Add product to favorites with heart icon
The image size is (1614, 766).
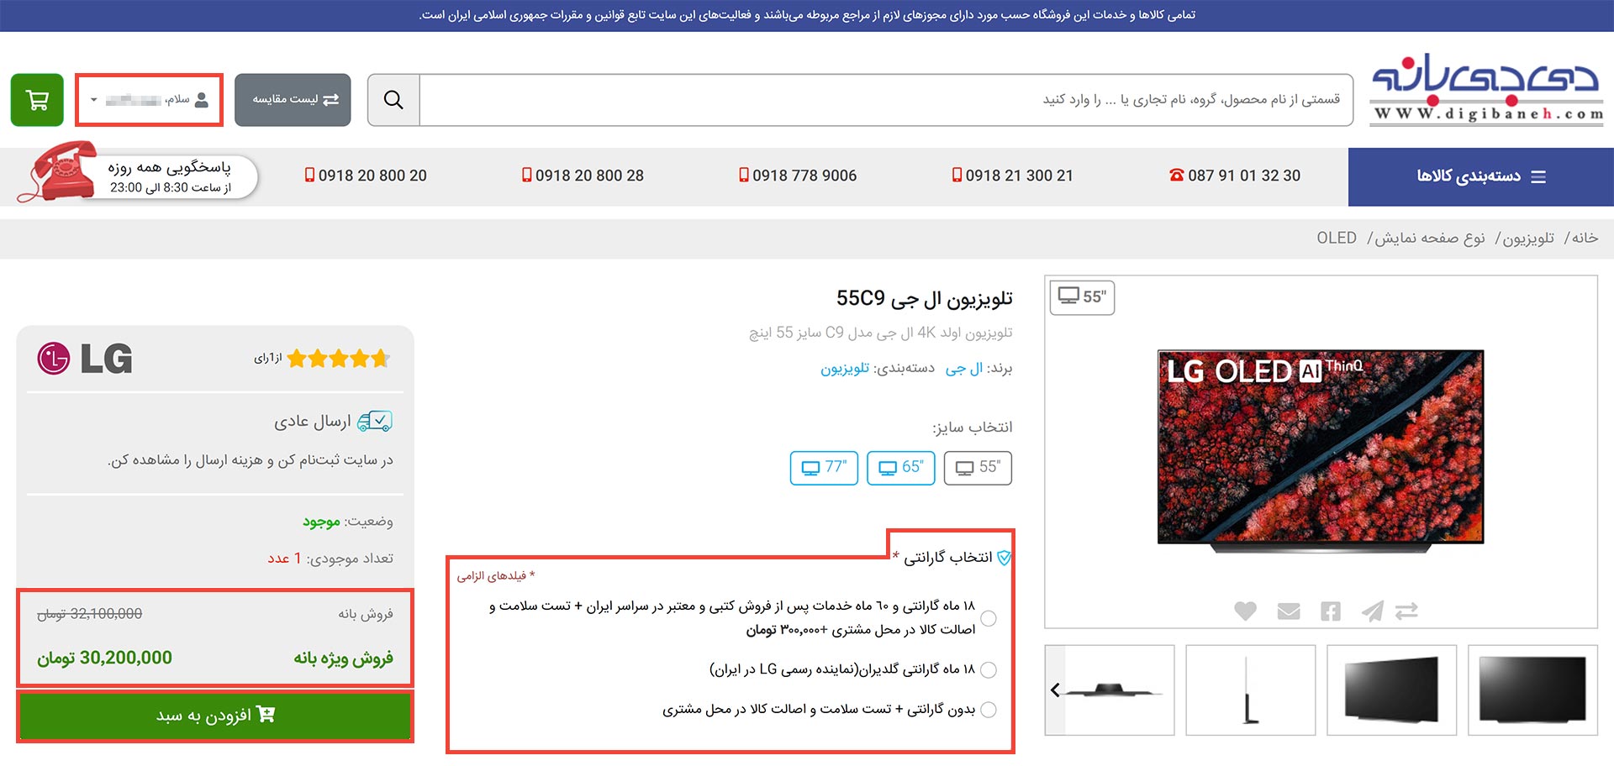click(x=1245, y=611)
